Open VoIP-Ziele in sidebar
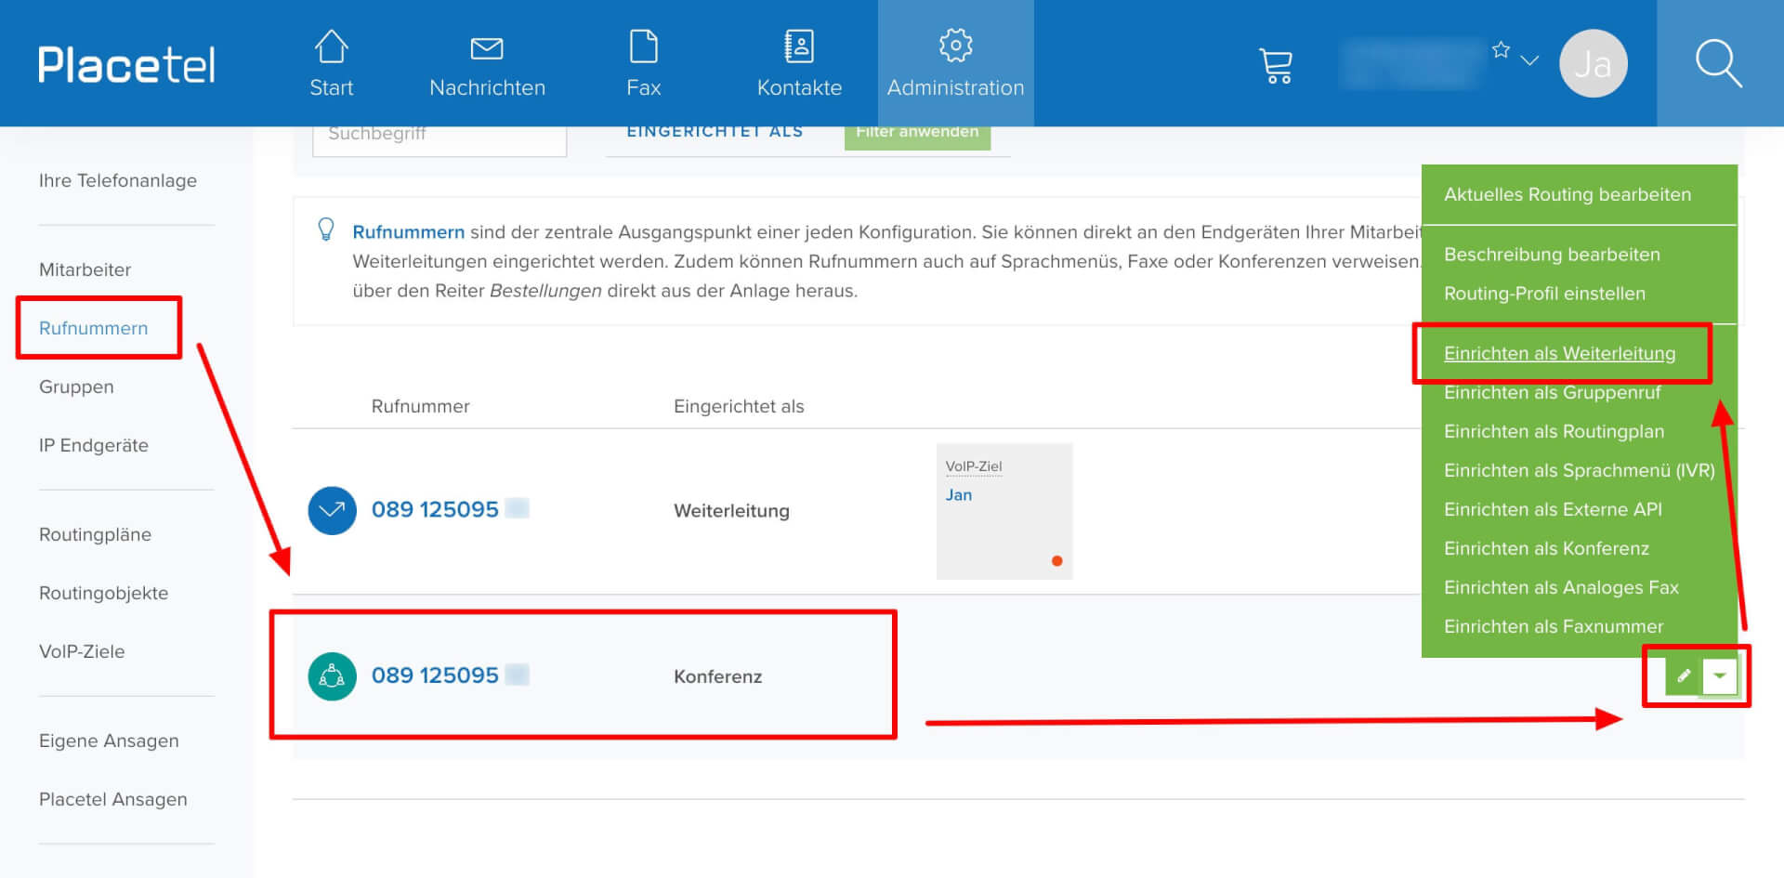 [82, 651]
